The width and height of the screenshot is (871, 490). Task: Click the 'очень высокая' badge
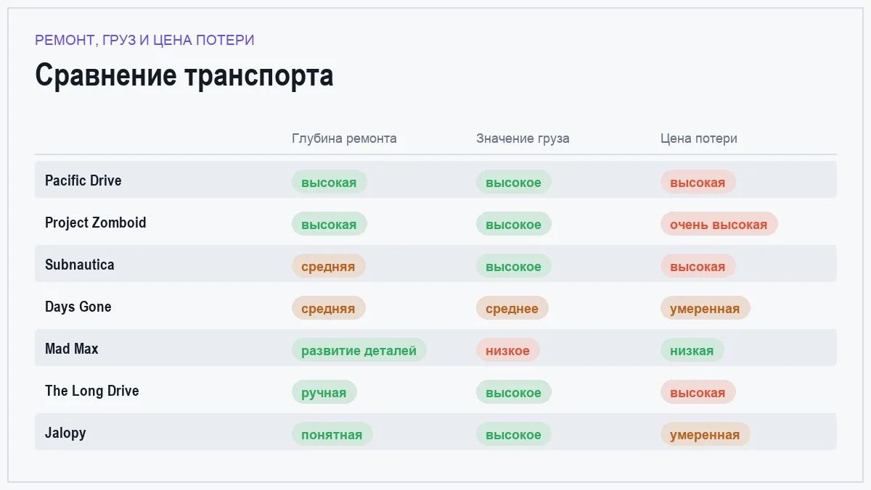click(719, 224)
